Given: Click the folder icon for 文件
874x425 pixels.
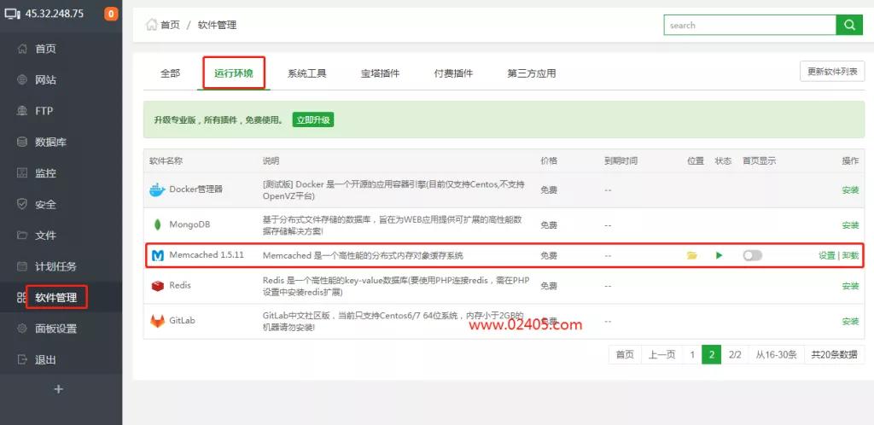Looking at the screenshot, I should (x=22, y=235).
